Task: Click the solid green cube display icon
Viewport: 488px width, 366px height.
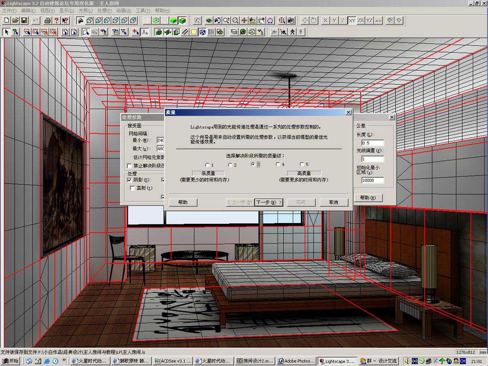Action: point(173,21)
